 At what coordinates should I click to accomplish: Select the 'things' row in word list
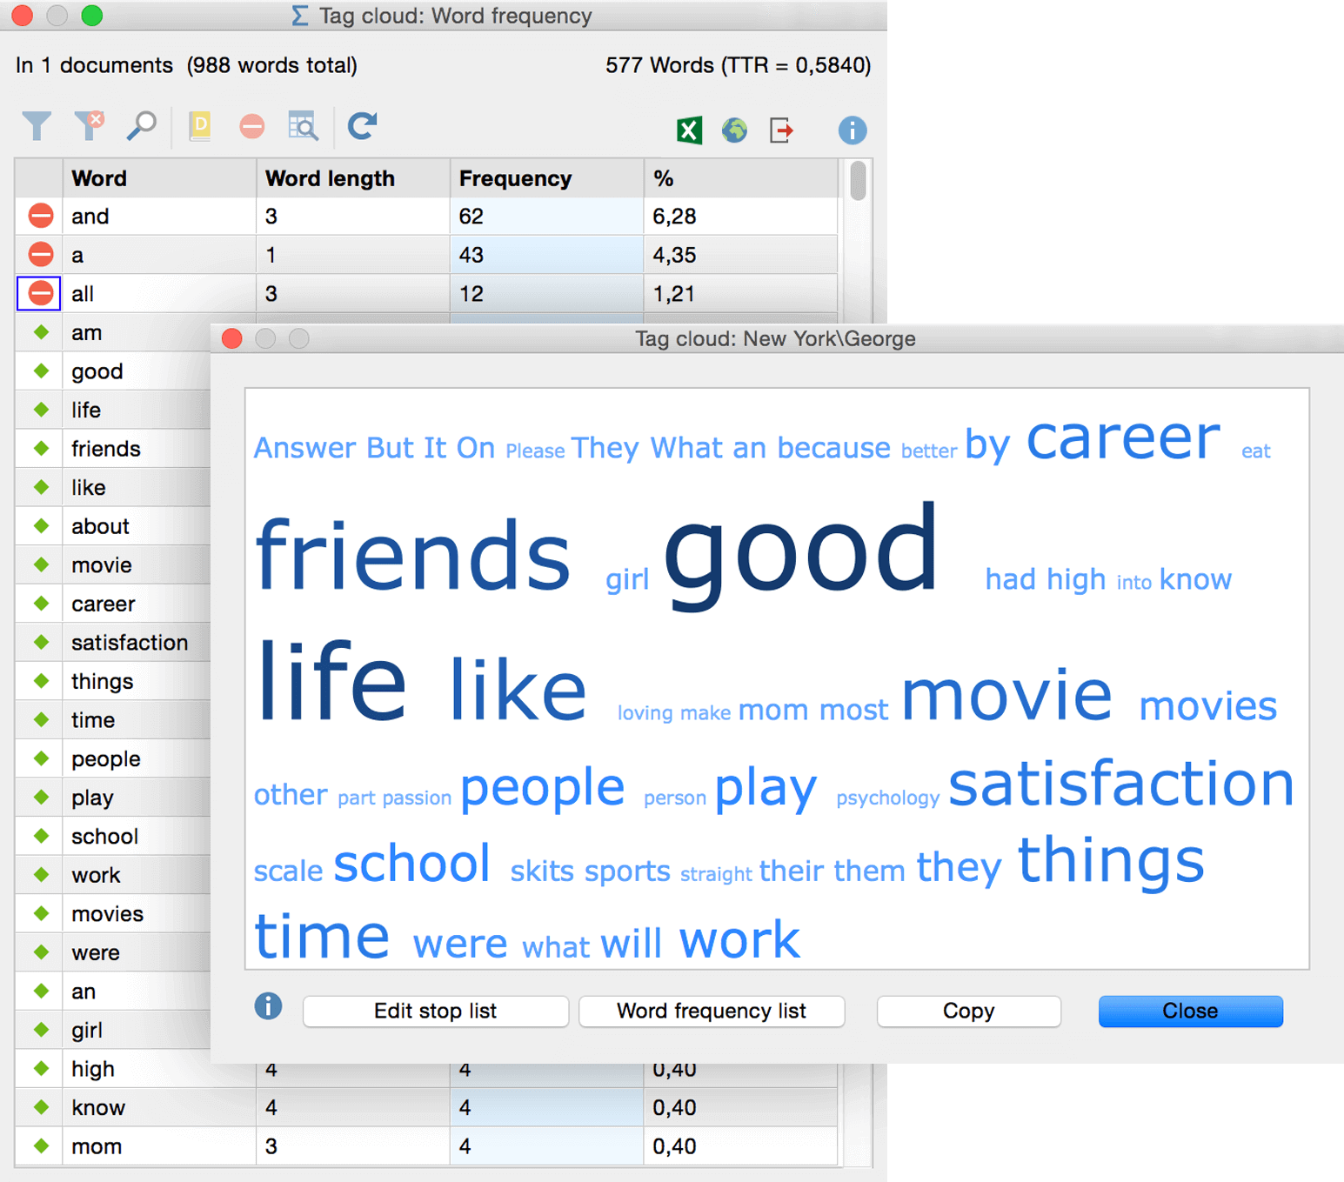click(113, 681)
